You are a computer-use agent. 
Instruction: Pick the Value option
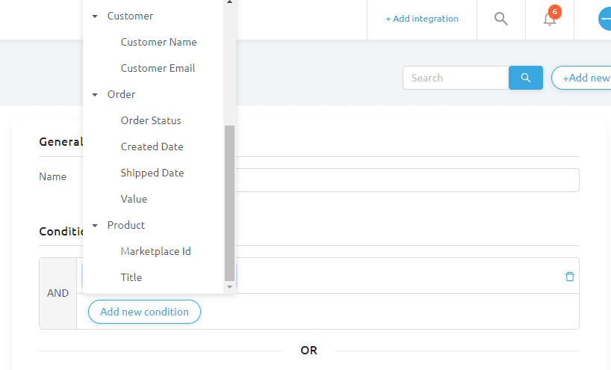(134, 199)
